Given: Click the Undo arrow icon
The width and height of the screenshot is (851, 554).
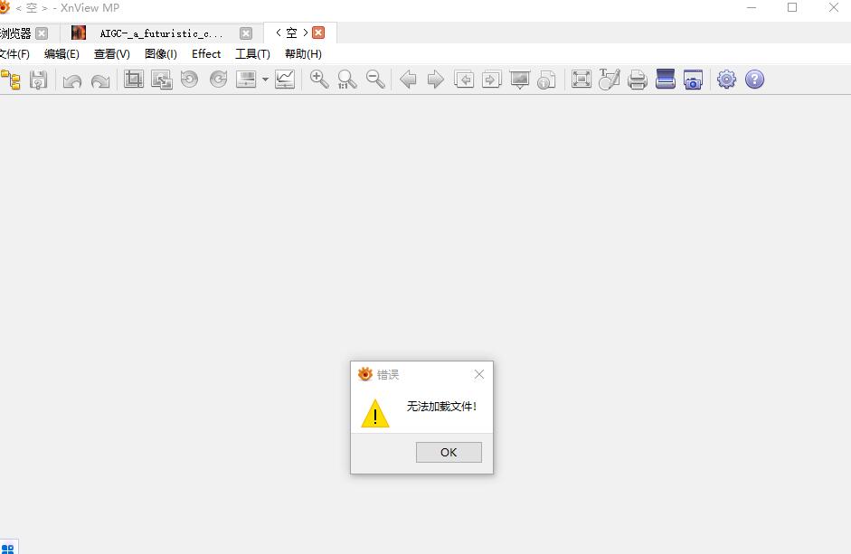Looking at the screenshot, I should click(72, 80).
